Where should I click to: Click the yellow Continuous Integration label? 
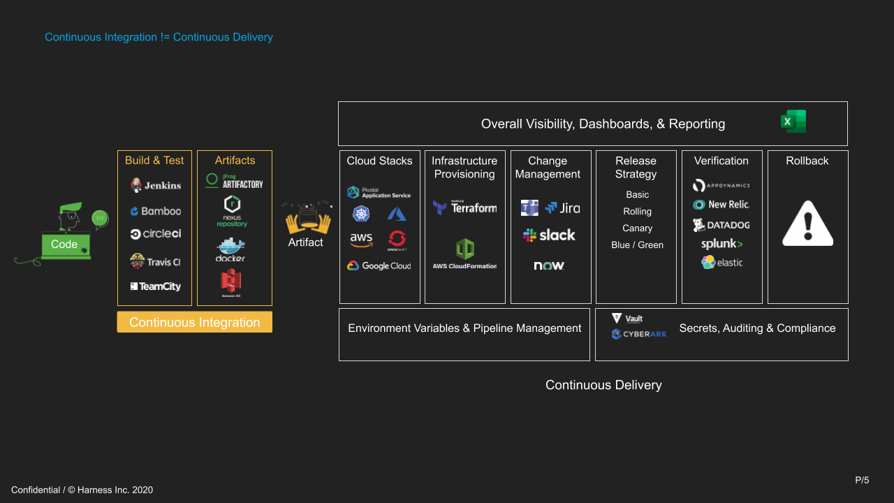coord(194,322)
